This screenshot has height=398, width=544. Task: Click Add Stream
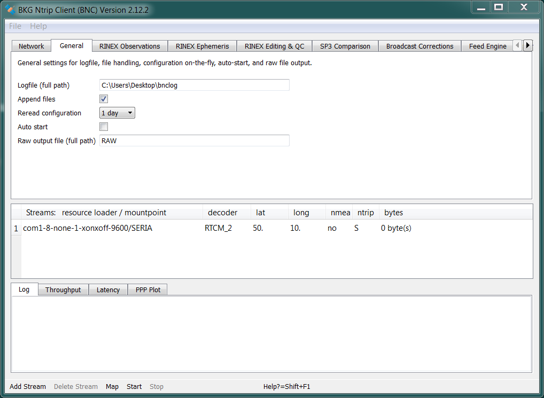(28, 387)
